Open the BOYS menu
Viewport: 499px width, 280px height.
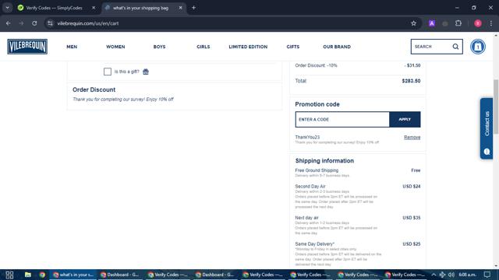[x=159, y=47]
